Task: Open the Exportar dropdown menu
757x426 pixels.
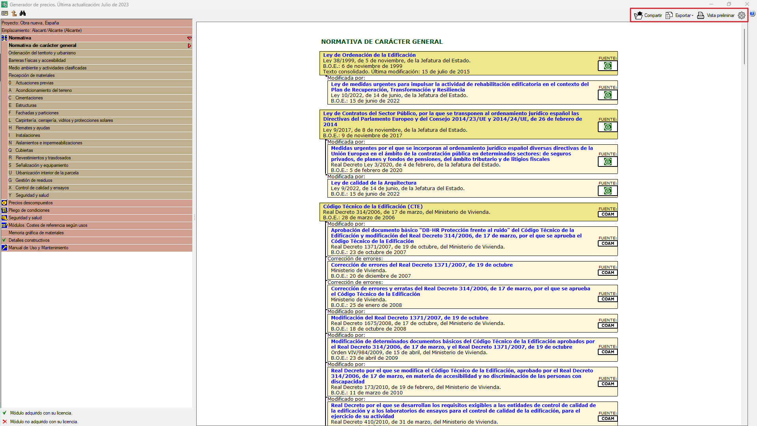Action: (x=680, y=15)
